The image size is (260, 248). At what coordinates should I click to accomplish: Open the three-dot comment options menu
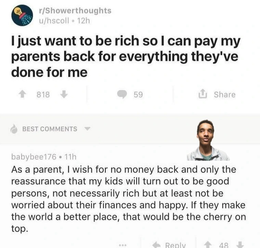click(x=123, y=245)
